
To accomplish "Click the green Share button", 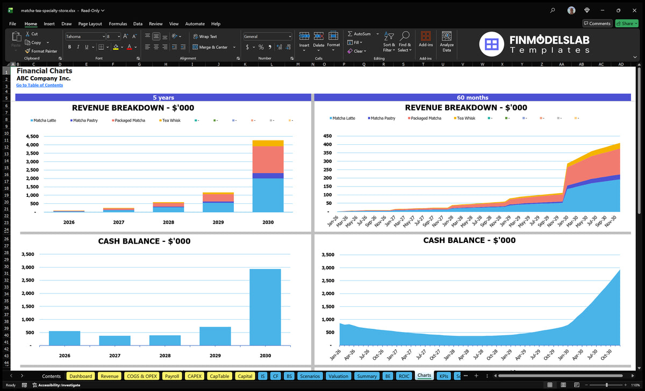I will coord(626,24).
